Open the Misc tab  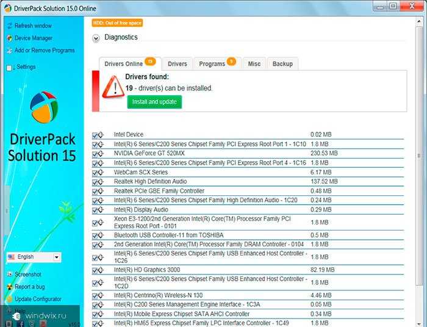click(x=254, y=64)
